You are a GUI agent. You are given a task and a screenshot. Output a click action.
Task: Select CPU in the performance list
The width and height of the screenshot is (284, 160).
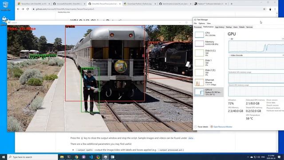[209, 34]
